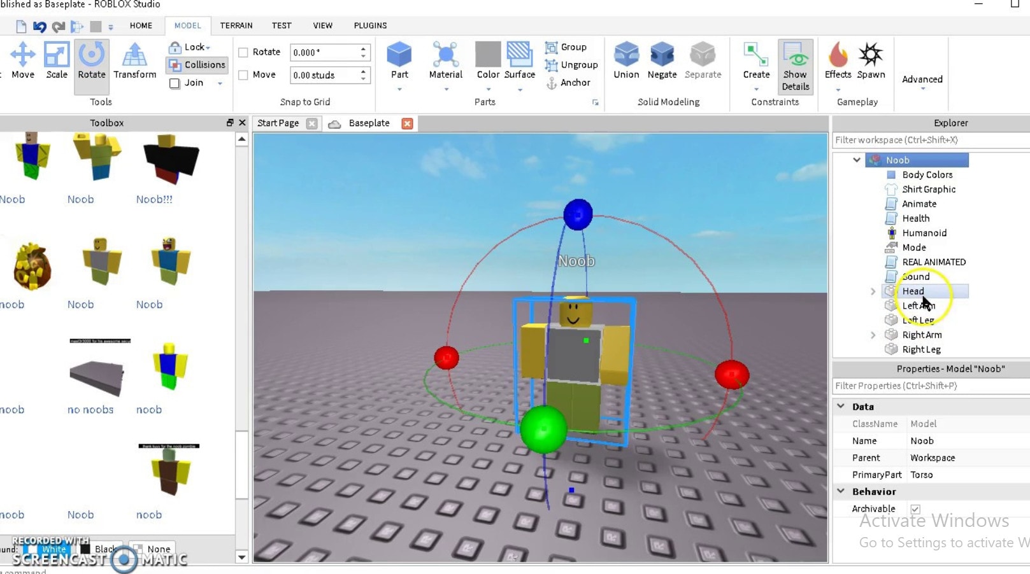Union the selected parts
This screenshot has height=574, width=1030.
[x=626, y=61]
